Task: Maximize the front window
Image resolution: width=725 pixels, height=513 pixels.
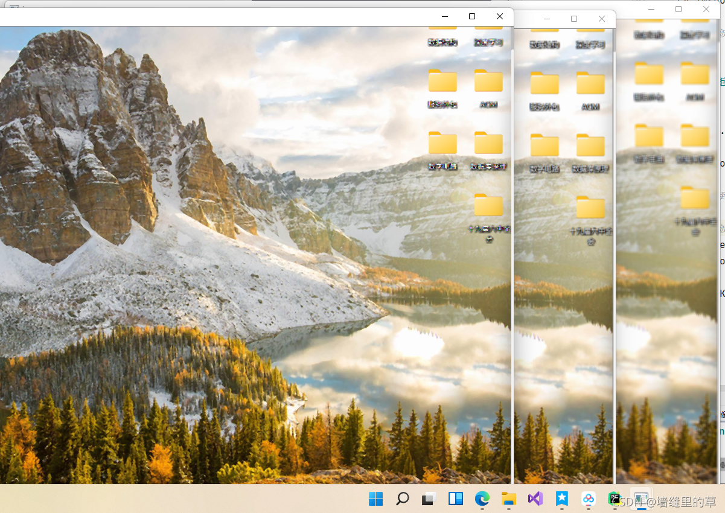Action: point(472,17)
